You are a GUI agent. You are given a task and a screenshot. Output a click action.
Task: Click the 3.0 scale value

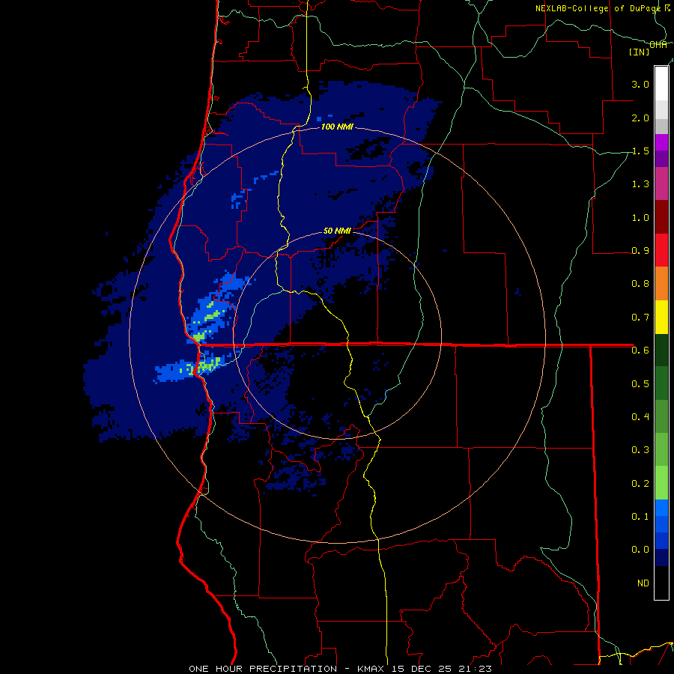[x=640, y=84]
